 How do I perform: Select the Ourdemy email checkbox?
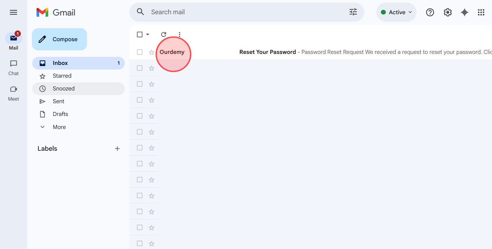pyautogui.click(x=140, y=52)
